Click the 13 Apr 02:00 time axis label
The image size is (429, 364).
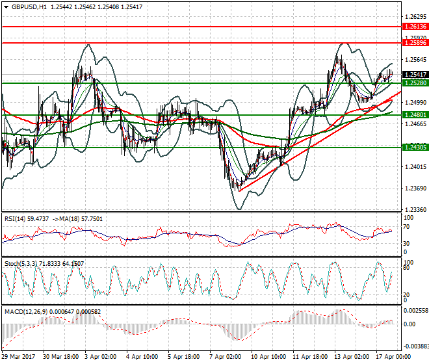[352, 357]
